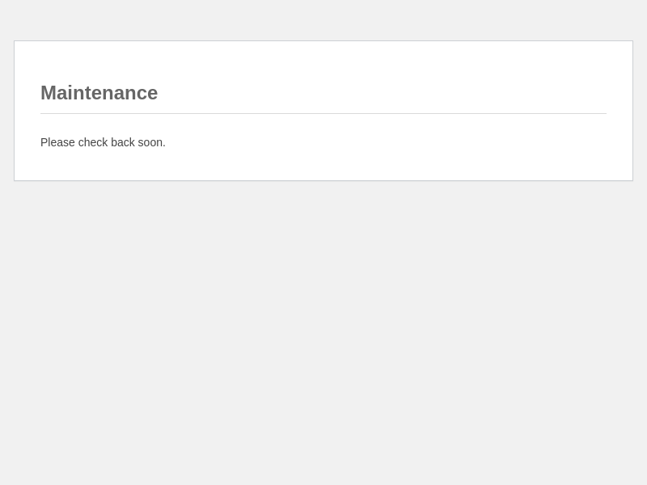Click the final letter "e" of Maintenance
647x485 pixels.
click(x=152, y=94)
